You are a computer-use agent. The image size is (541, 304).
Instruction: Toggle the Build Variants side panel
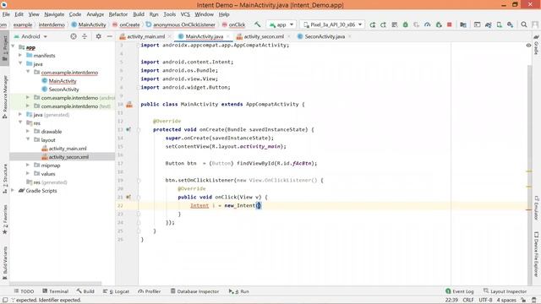point(5,263)
